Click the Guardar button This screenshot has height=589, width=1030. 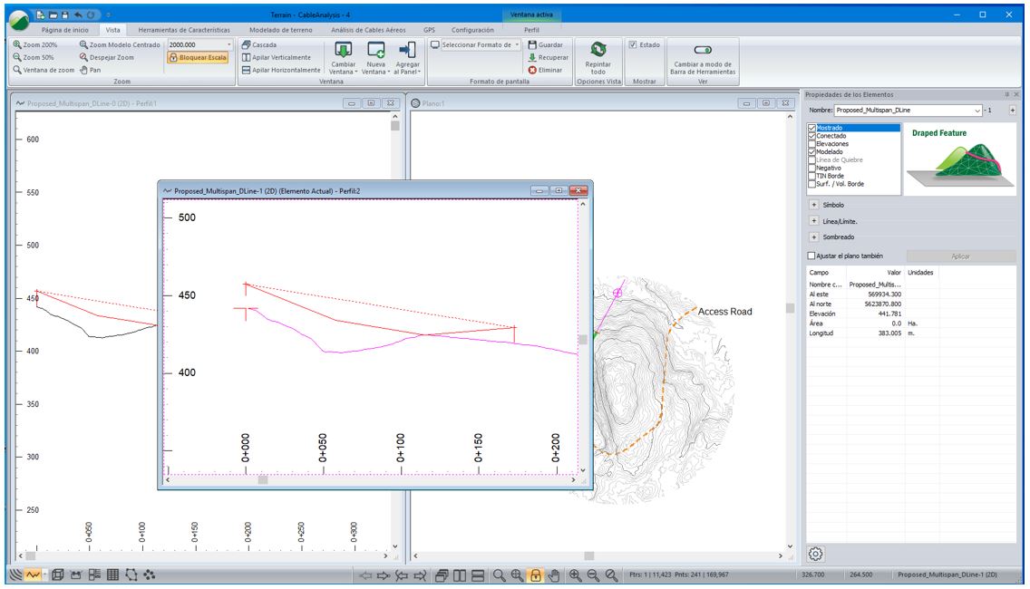[545, 44]
